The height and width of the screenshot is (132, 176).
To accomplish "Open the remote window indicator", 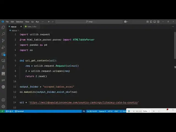I will (x=2, y=111).
